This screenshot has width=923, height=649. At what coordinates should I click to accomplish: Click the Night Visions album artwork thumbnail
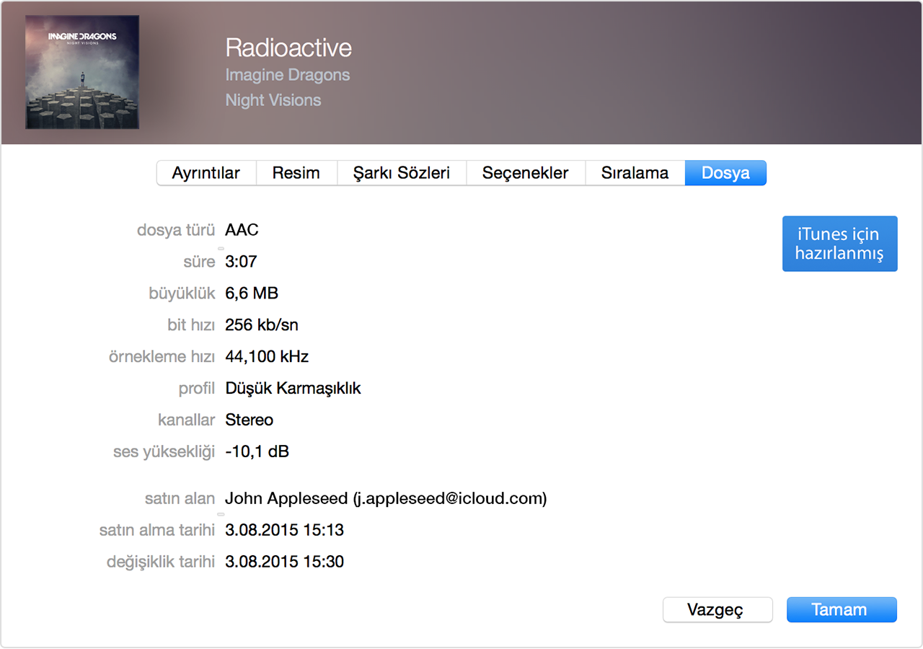click(x=82, y=72)
